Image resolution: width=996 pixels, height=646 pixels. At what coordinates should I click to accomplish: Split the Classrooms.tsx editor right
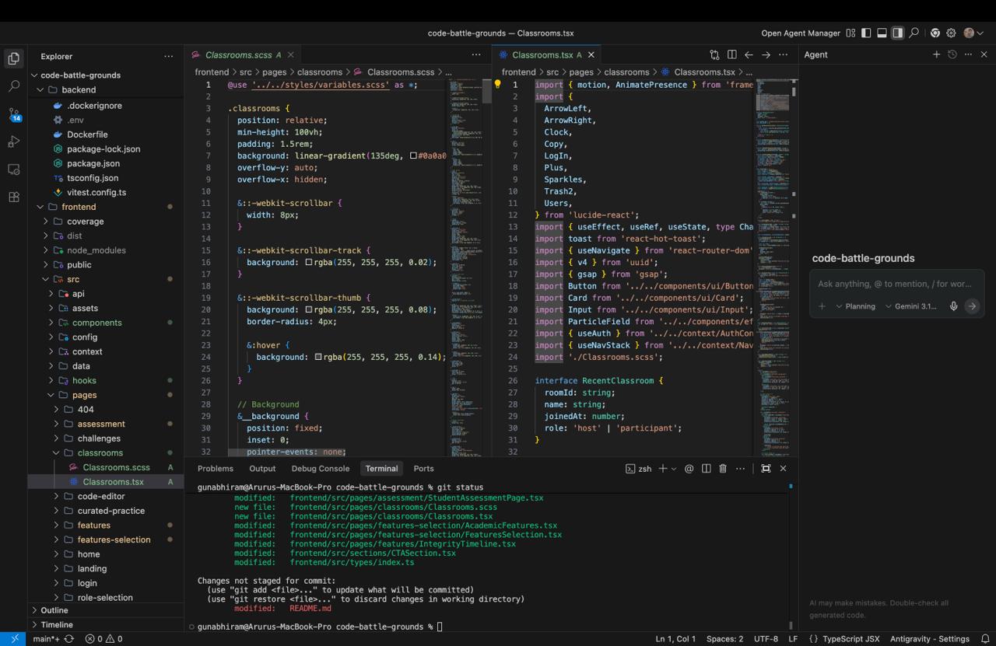[x=731, y=55]
